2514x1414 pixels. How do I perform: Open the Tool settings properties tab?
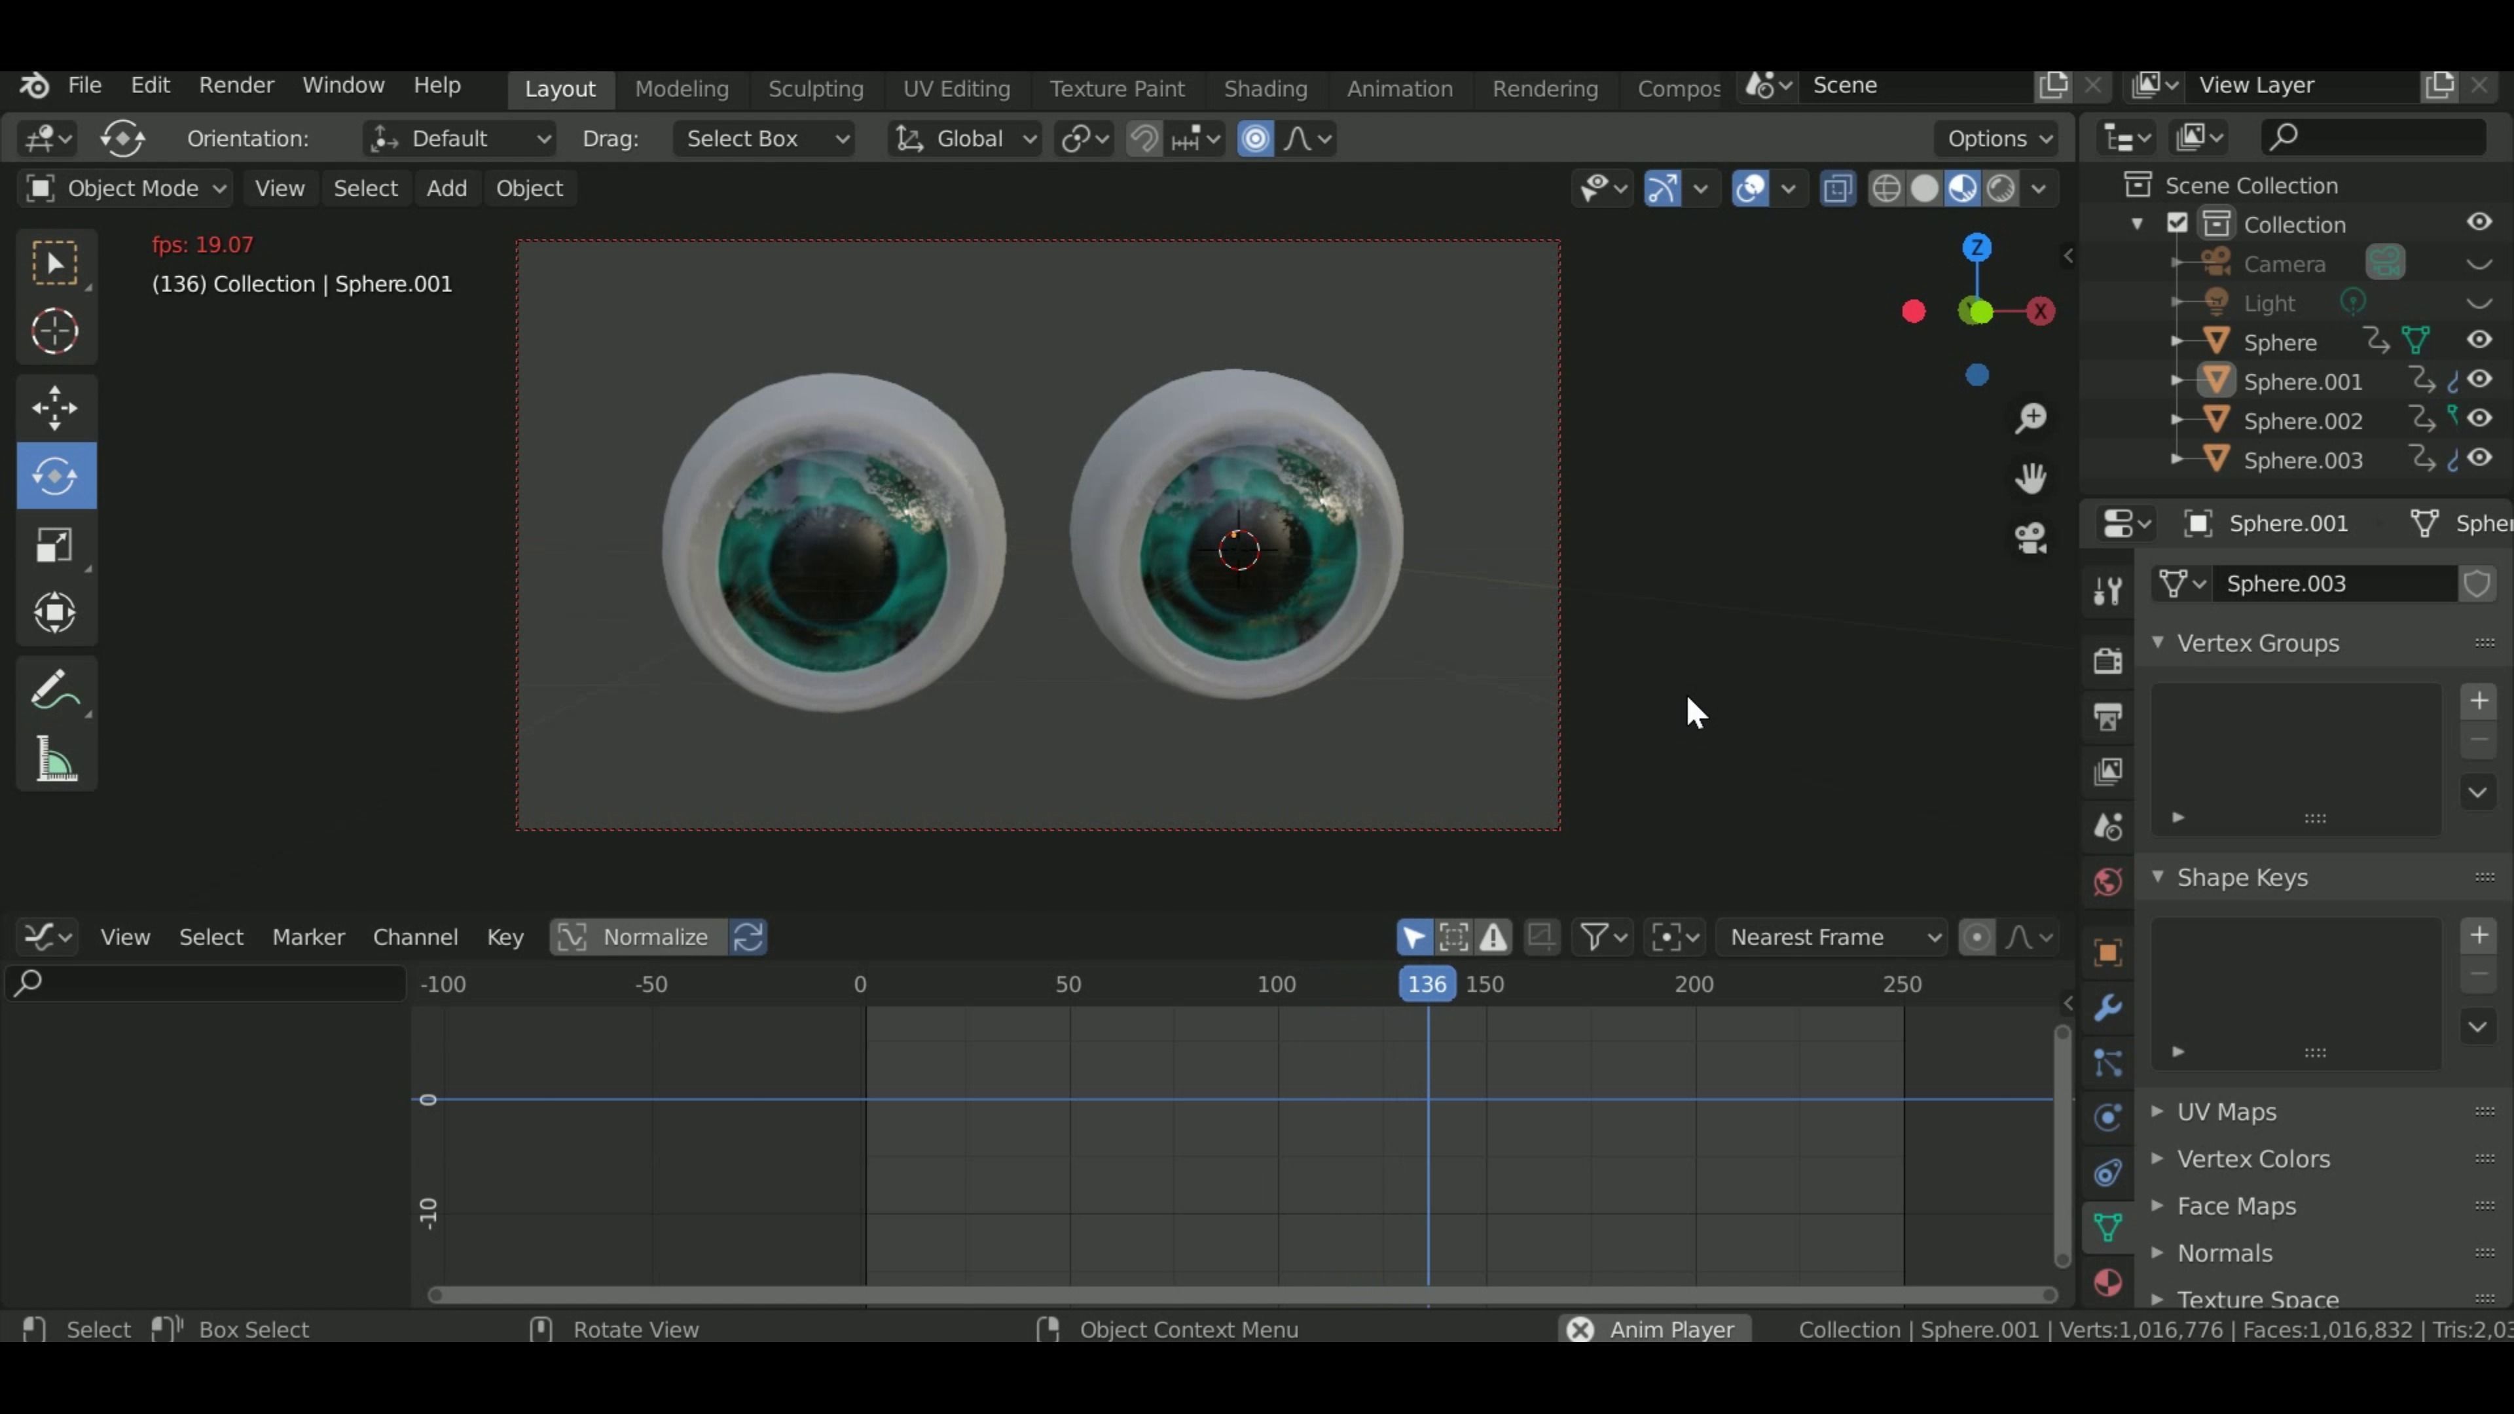(2108, 590)
